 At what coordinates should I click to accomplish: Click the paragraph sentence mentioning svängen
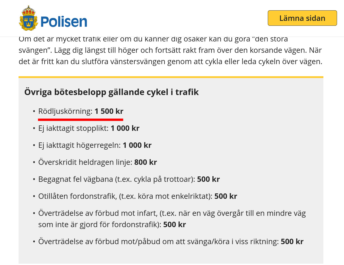click(170, 50)
